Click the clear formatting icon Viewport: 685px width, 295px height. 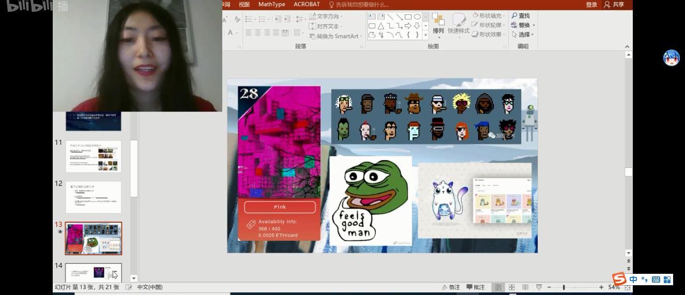[237, 19]
